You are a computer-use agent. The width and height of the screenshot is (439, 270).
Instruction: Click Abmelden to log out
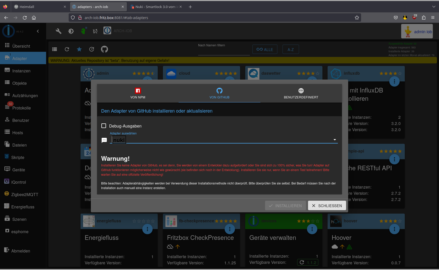pos(23,251)
